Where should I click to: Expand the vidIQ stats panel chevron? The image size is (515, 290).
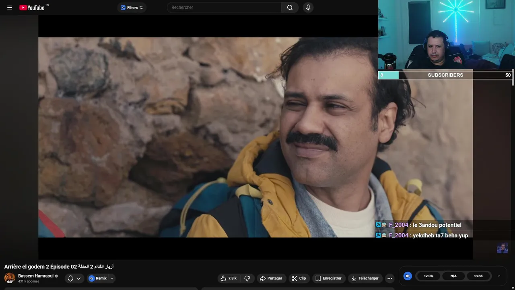coord(499,276)
